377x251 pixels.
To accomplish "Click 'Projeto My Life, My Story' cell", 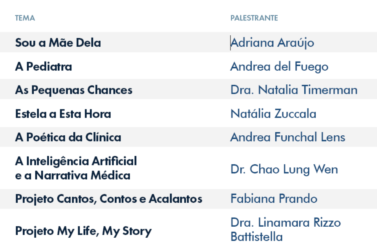I will pos(83,231).
